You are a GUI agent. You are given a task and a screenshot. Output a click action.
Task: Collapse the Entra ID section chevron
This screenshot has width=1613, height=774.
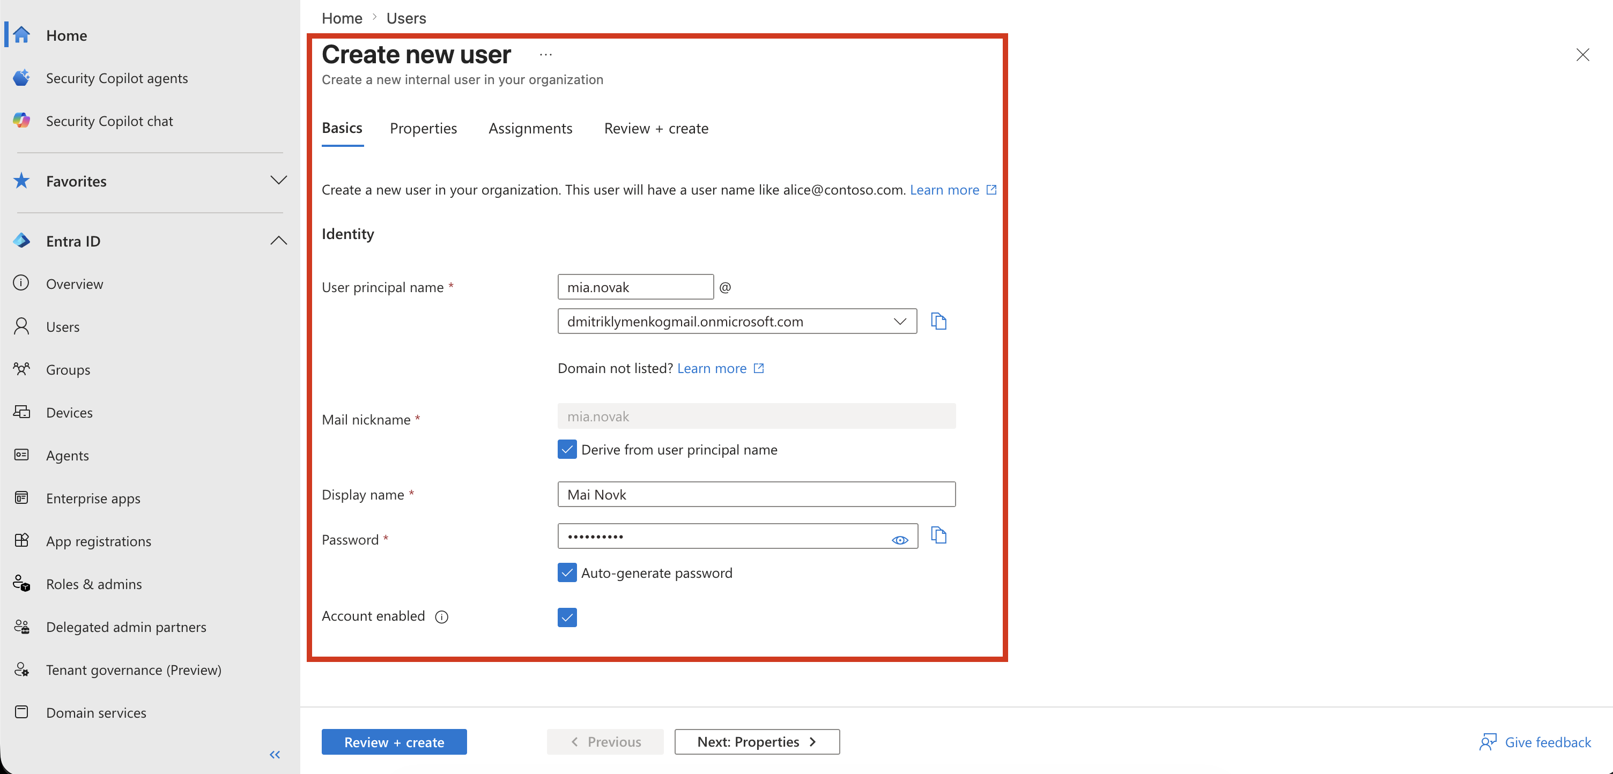point(279,240)
